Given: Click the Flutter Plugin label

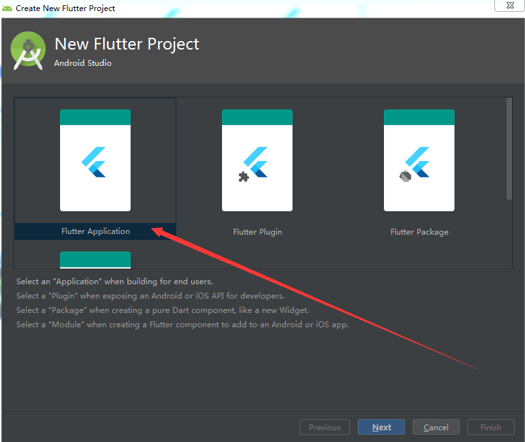Looking at the screenshot, I should point(257,232).
